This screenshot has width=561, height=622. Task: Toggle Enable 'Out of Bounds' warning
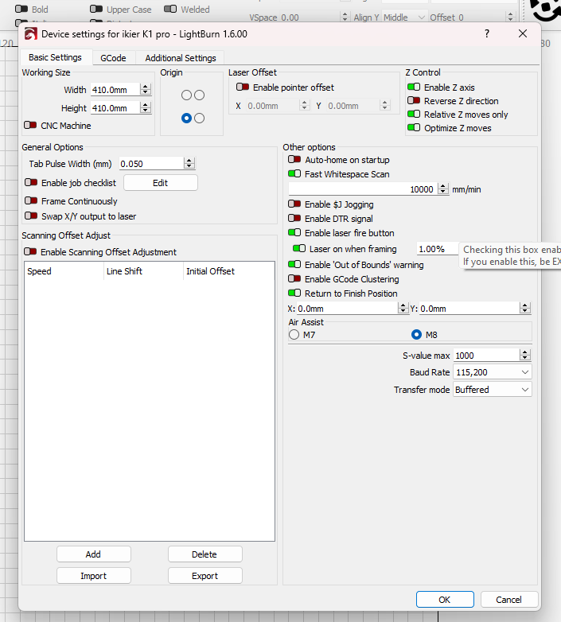[294, 264]
